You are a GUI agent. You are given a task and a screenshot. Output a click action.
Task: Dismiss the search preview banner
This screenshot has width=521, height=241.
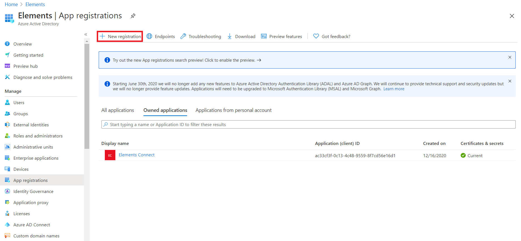click(x=510, y=57)
